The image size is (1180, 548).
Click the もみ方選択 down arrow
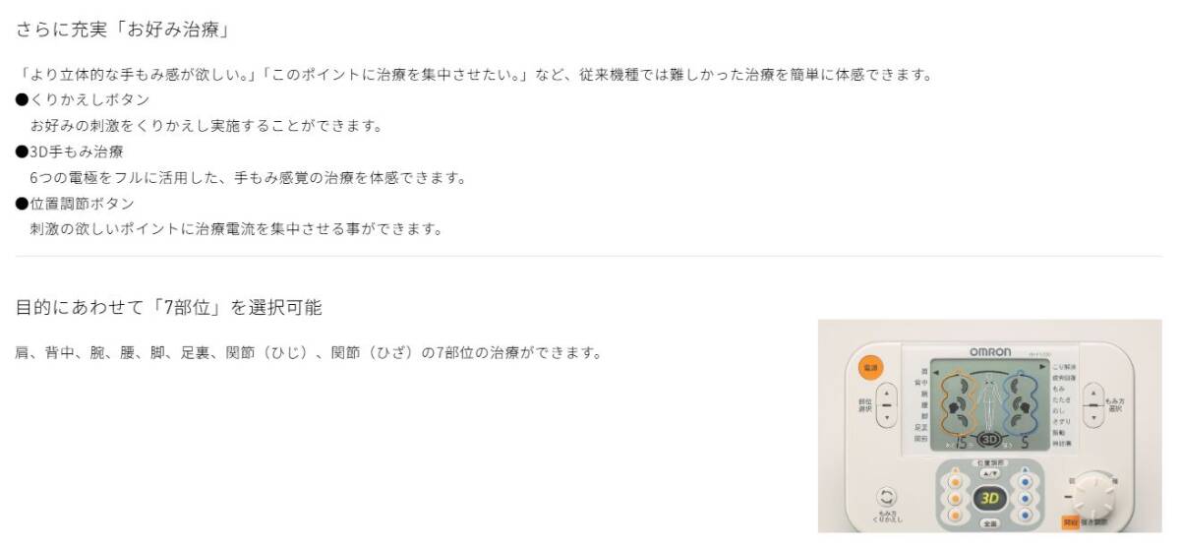(1093, 417)
